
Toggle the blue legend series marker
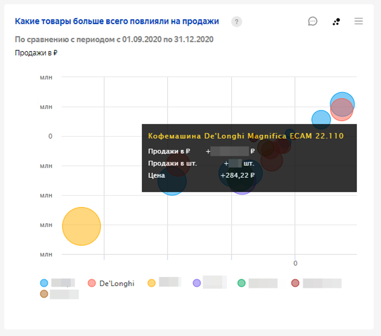pos(44,283)
